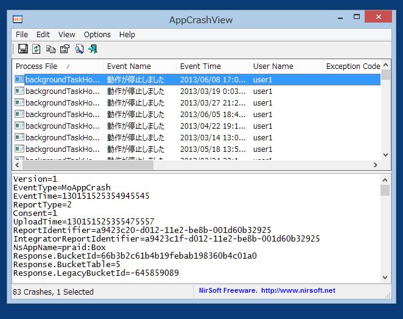Click the EventType=MoAppCrash line
This screenshot has height=319, width=403.
(x=62, y=187)
